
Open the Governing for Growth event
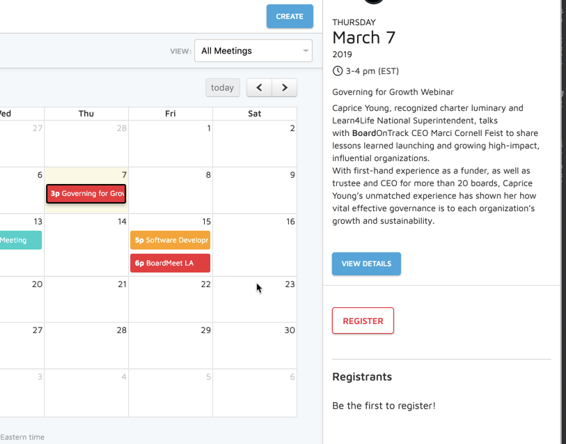[x=86, y=194]
